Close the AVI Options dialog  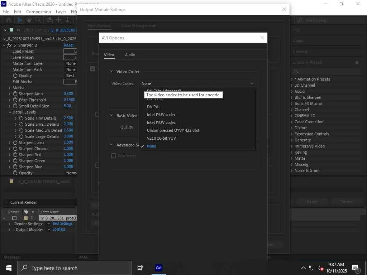pyautogui.click(x=262, y=38)
